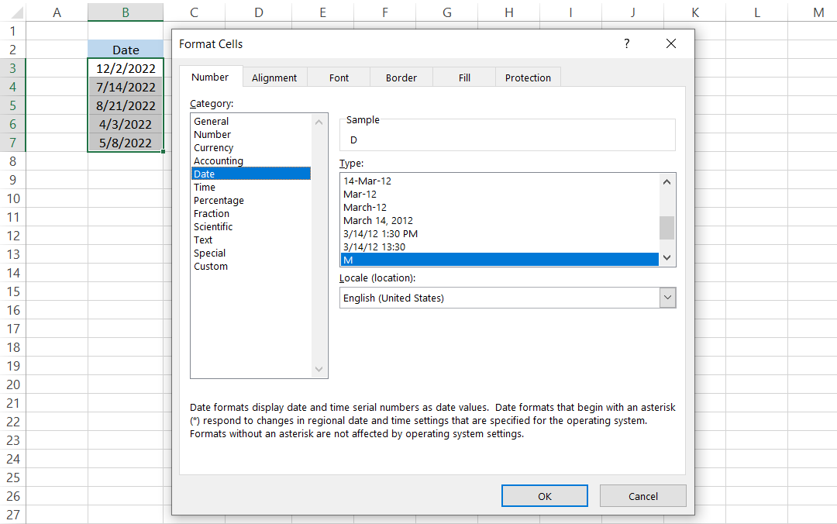Screen dimensions: 837x524
Task: Choose the Currency category
Action: click(214, 147)
